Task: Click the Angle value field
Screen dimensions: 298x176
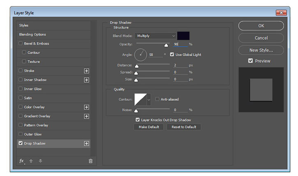Action: 156,55
